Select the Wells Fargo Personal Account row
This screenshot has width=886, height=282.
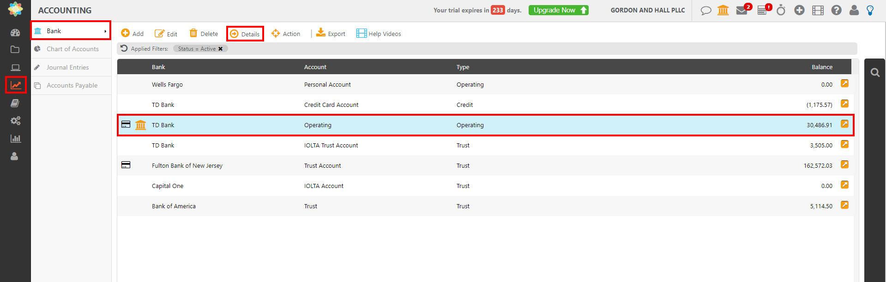coord(484,84)
